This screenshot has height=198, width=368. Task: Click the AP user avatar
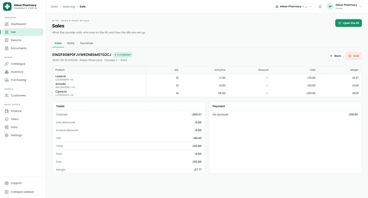point(330,7)
